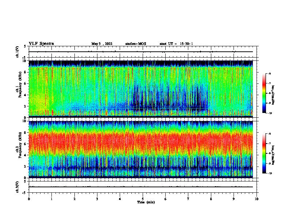Image resolution: width=289 pixels, height=223 pixels.
Task: Click the time axis tick label '9'
Action: tap(234, 199)
